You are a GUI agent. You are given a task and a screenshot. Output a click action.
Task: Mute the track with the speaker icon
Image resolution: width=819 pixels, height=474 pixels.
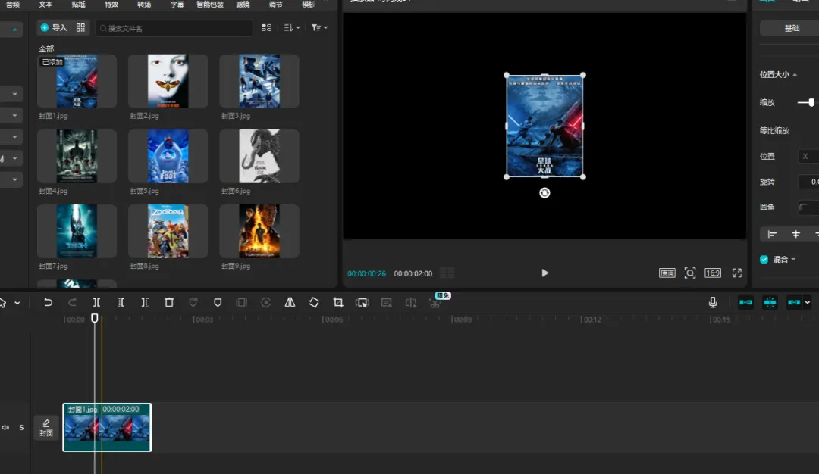coord(5,427)
